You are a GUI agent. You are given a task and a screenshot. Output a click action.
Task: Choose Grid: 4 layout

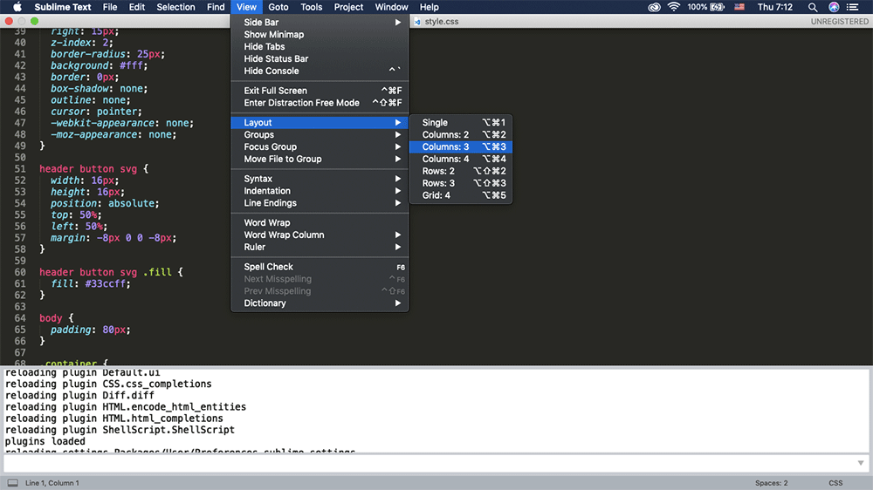point(460,195)
